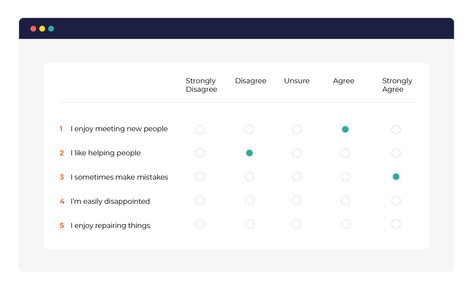Screen dimensions: 472x288
Task: Select Strongly Disagree for I'm easily disappointed
Action: click(200, 200)
